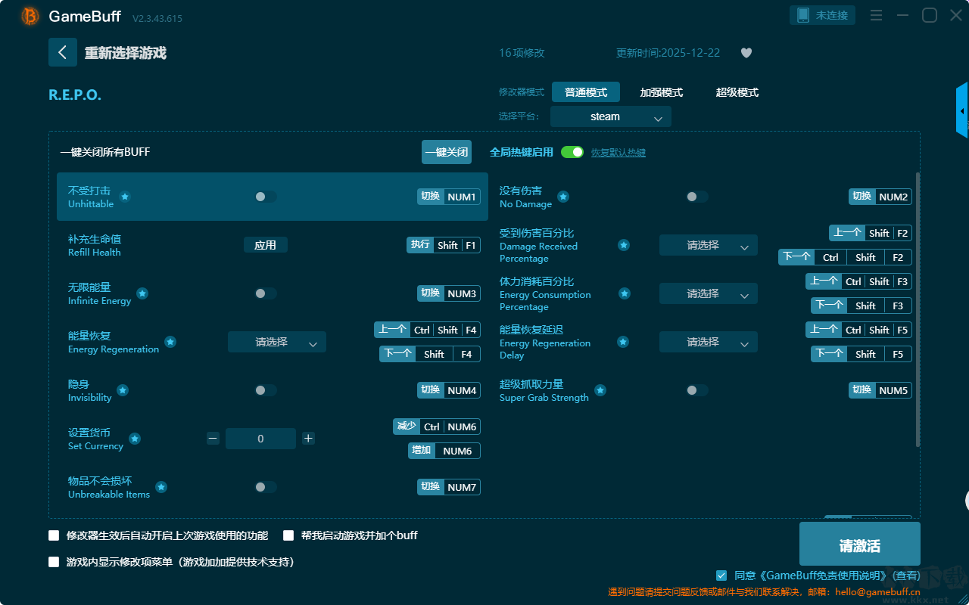
Task: Click the GameBuff logo icon
Action: click(30, 16)
